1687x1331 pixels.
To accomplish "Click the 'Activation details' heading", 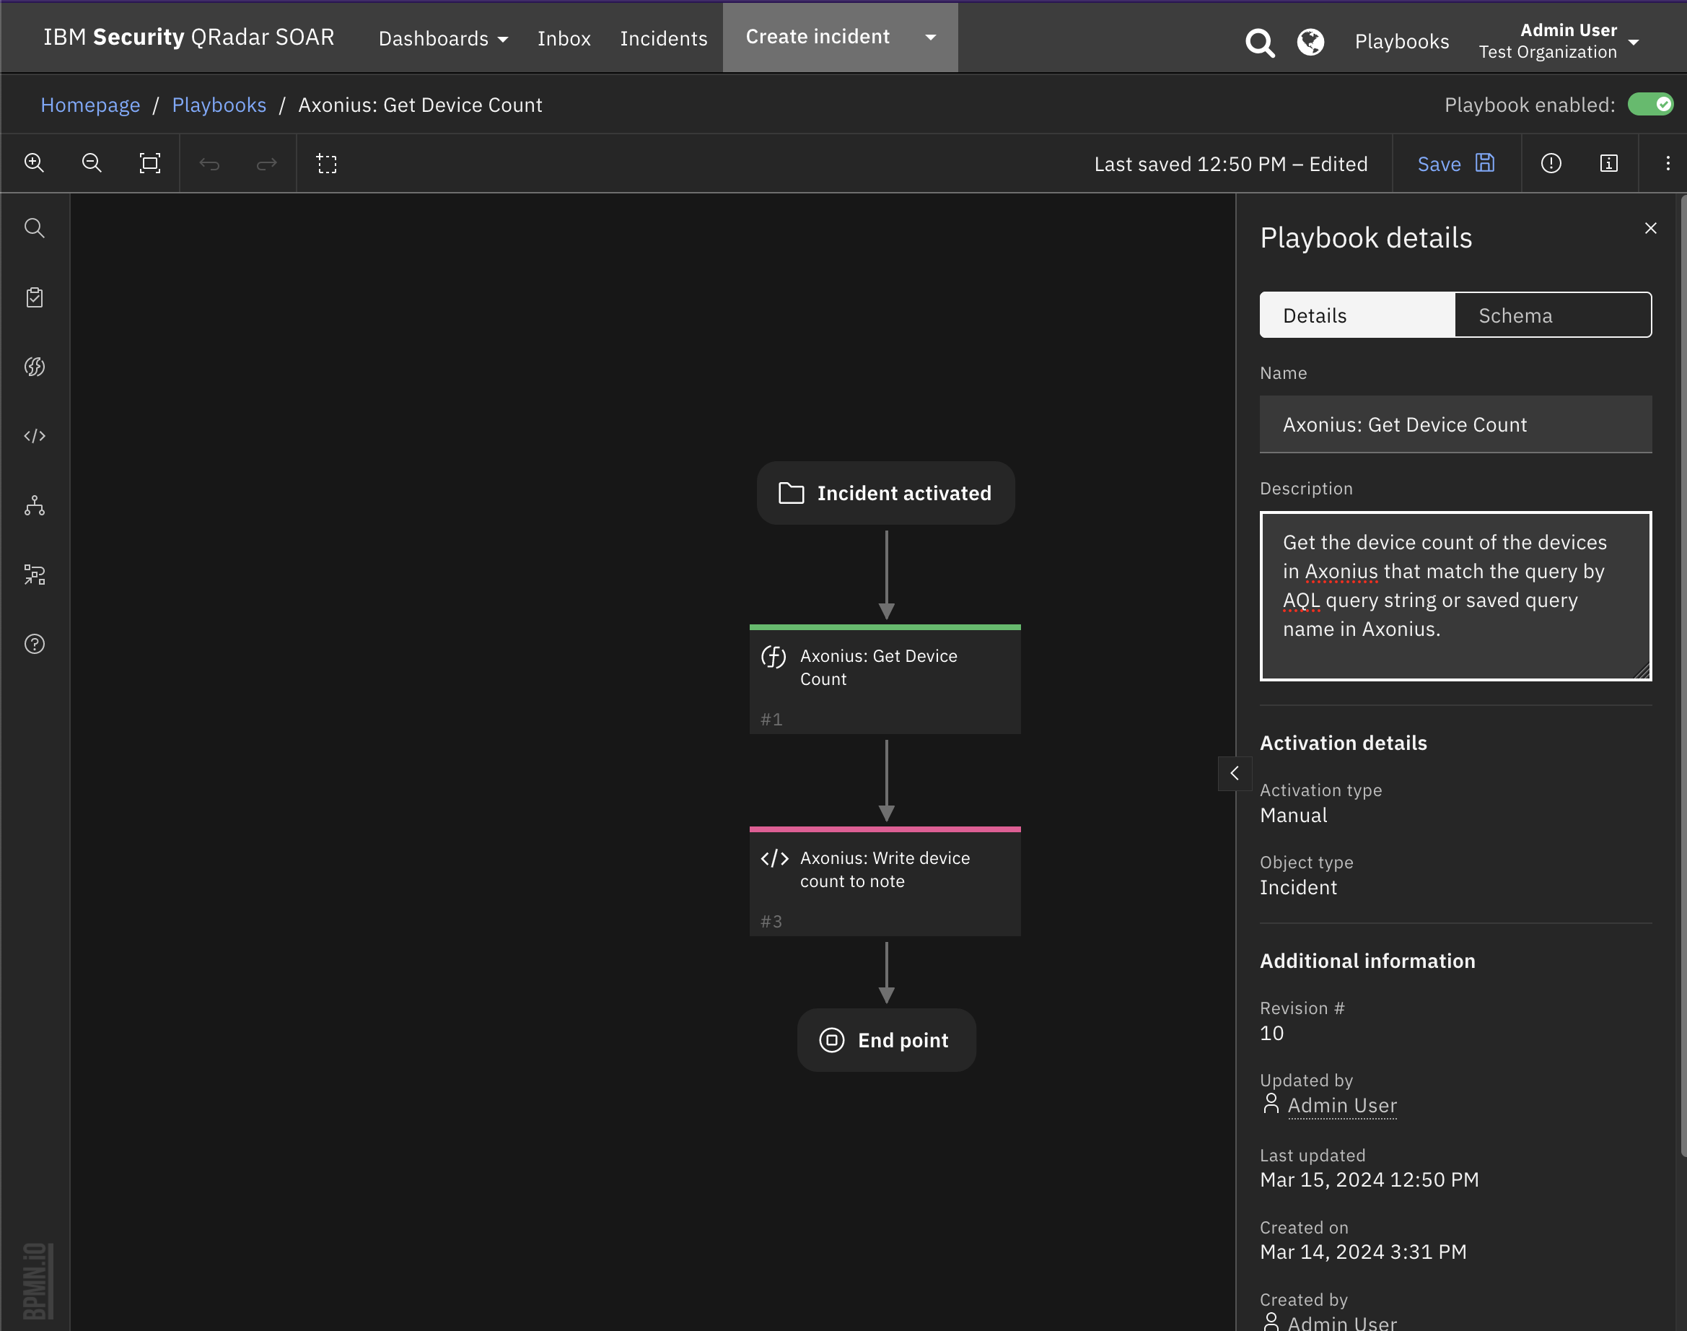I will [1344, 743].
